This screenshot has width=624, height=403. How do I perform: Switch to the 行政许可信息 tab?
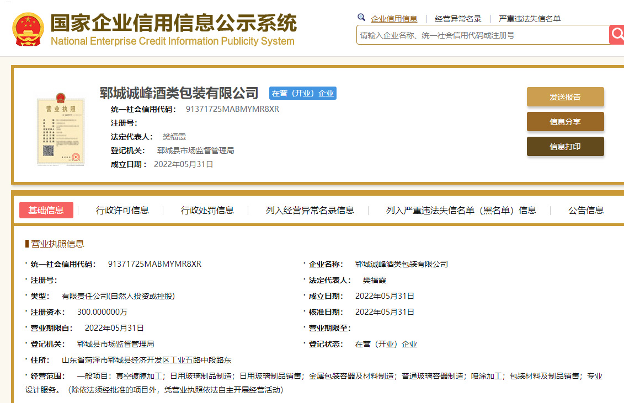(122, 210)
